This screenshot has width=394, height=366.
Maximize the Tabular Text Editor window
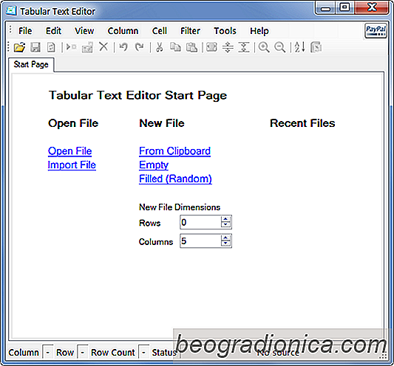point(344,7)
